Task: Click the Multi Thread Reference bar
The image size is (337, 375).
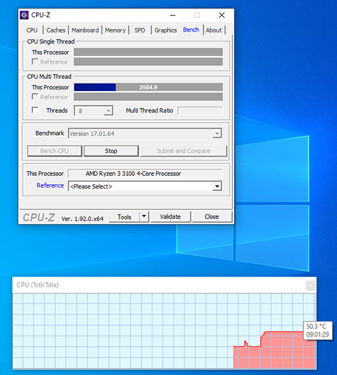Action: point(148,96)
